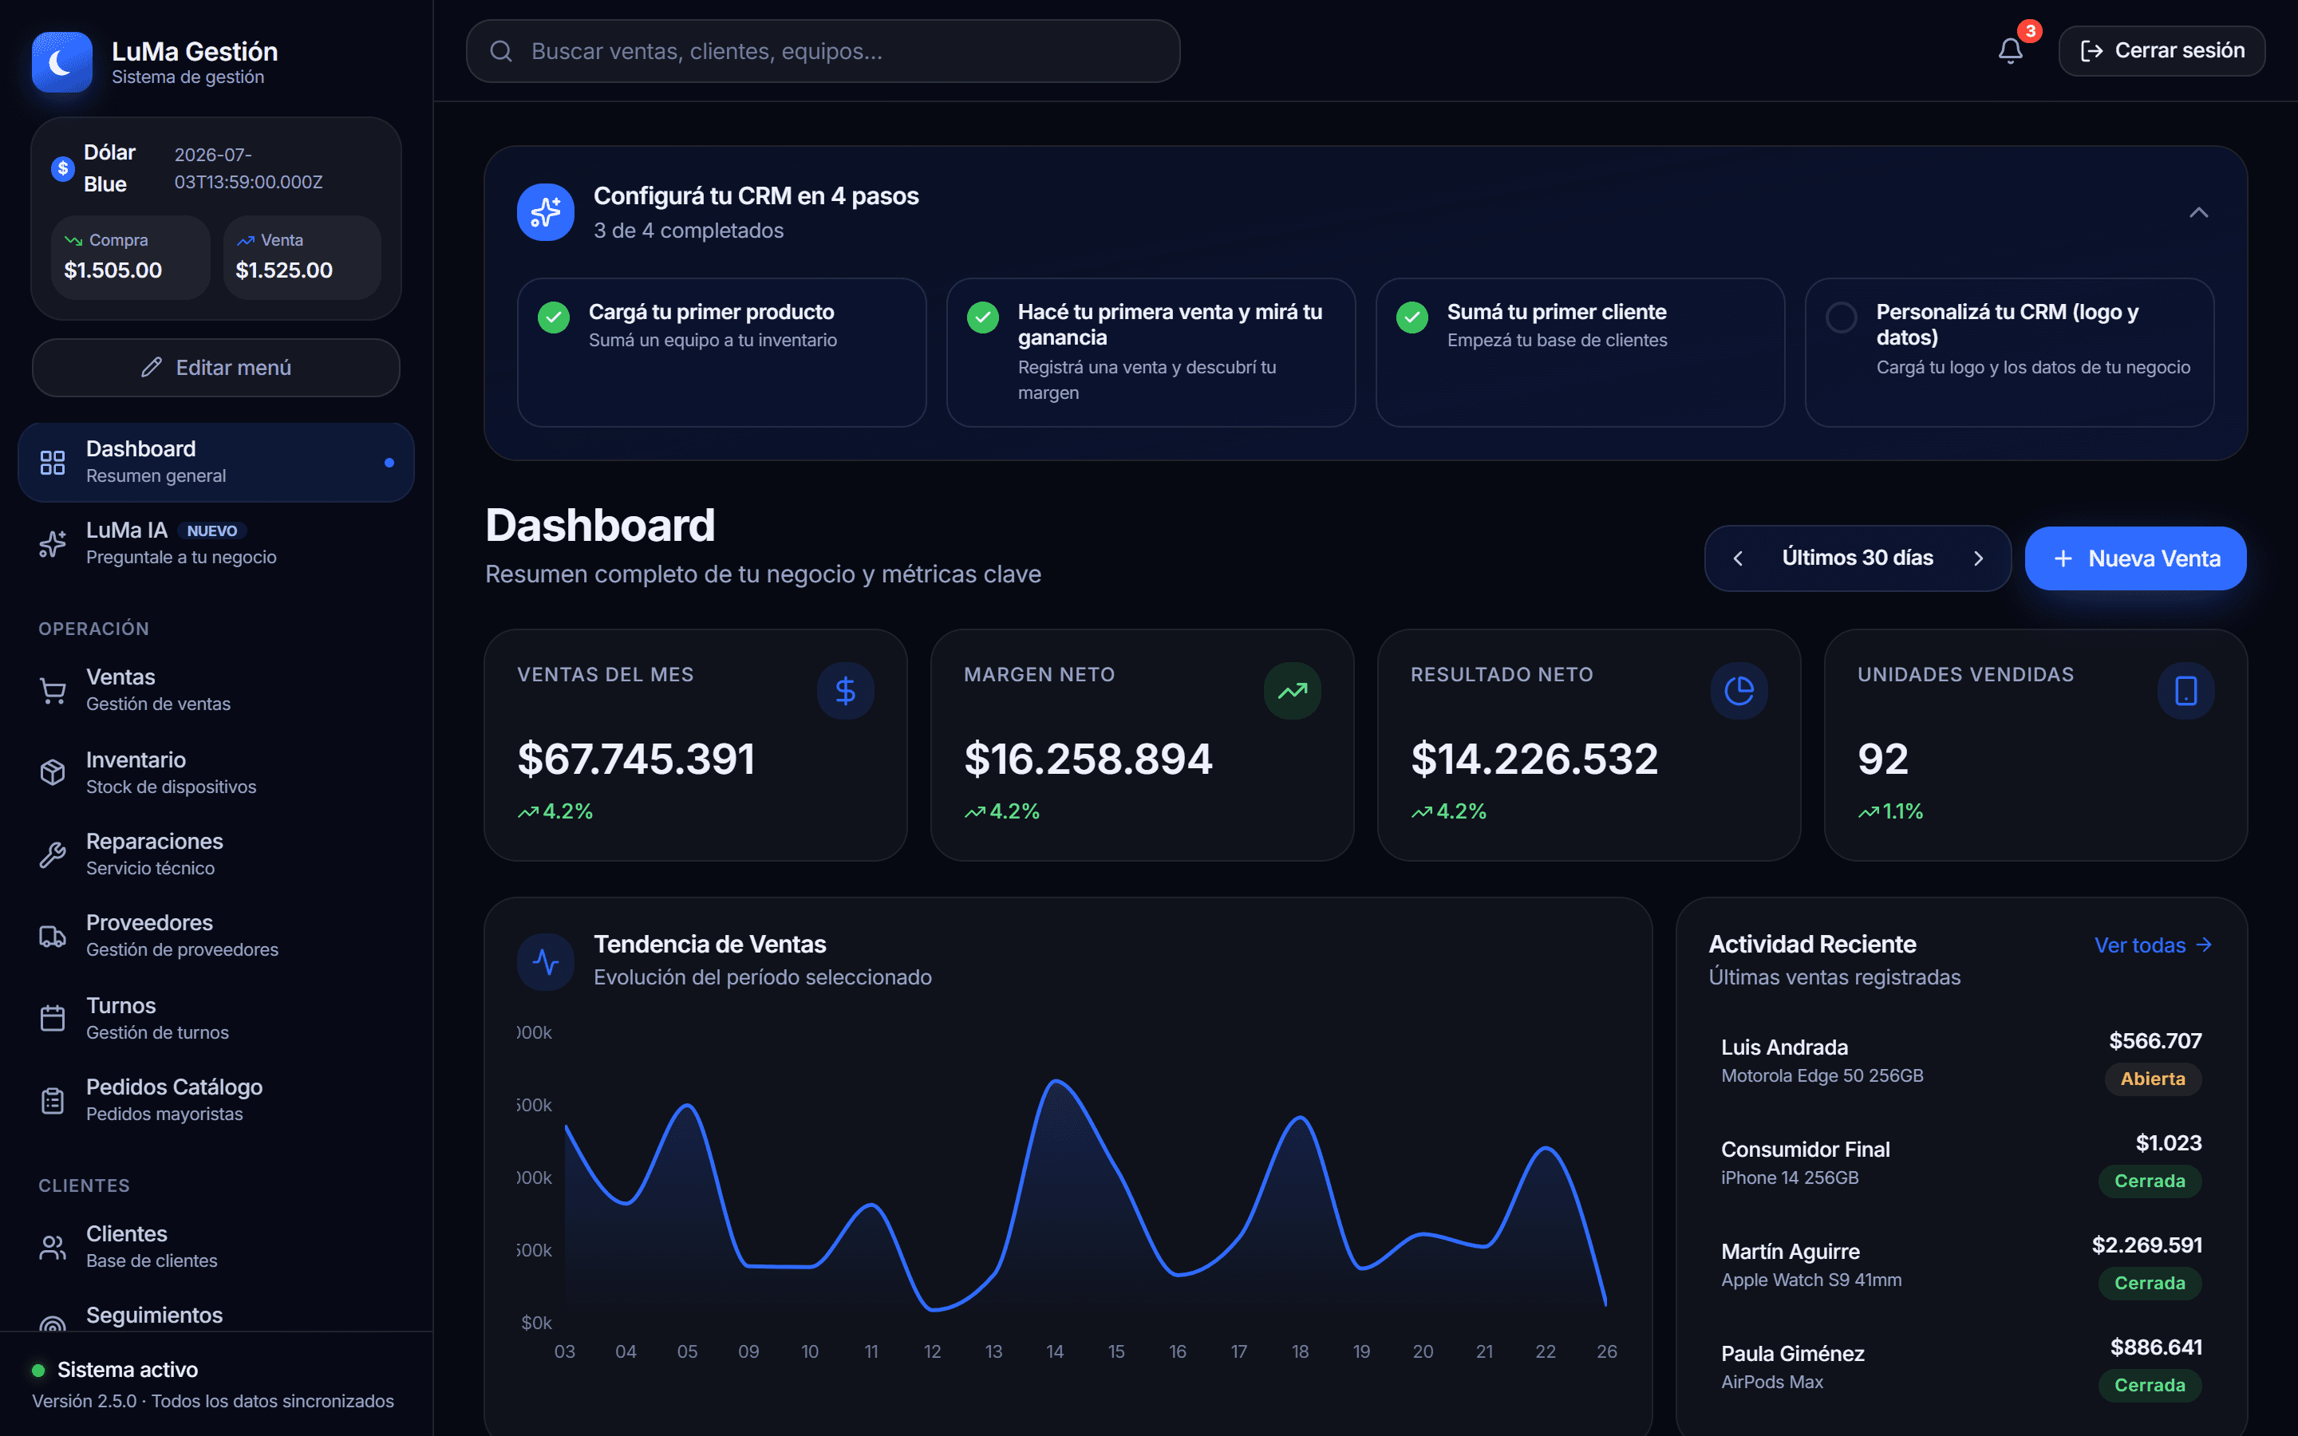Open Reparaciones Servicio técnico

coord(216,854)
